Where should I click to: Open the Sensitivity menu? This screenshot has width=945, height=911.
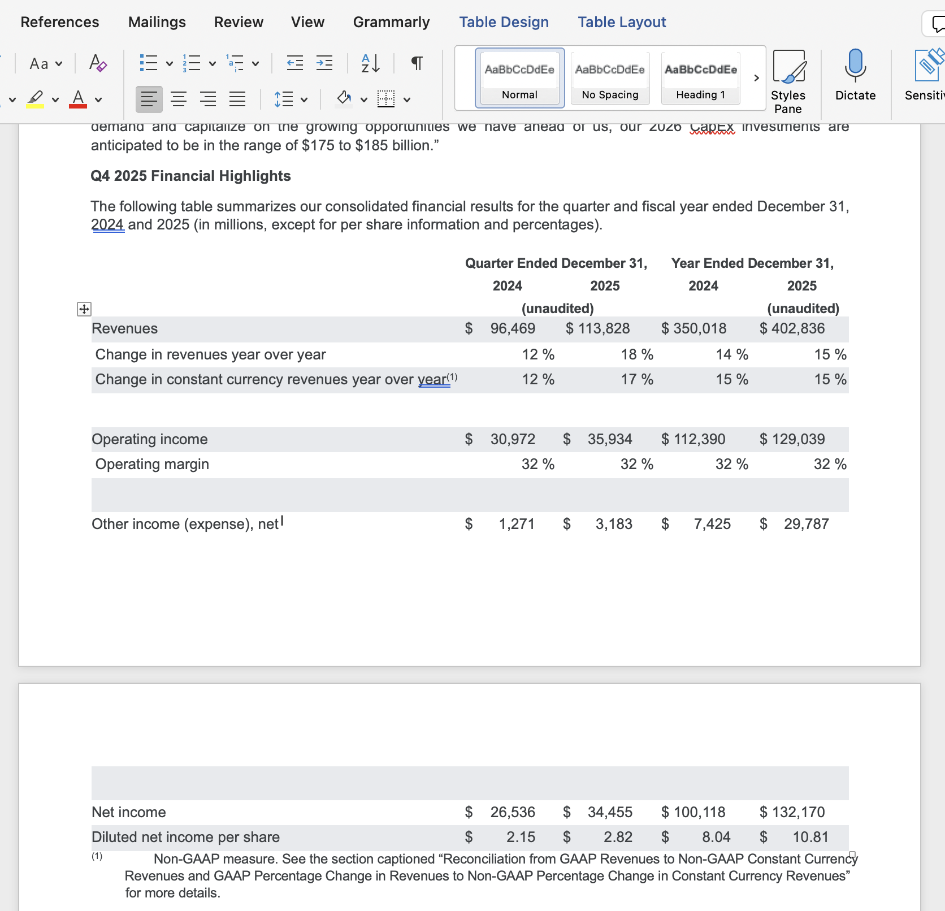click(x=925, y=76)
